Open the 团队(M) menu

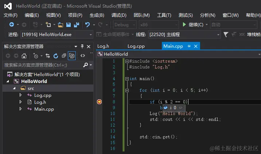tap(142, 15)
